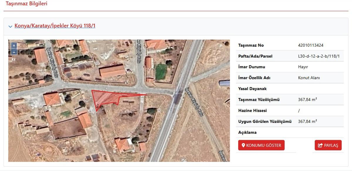
Task: Click the Uygun Görülen Yüzölçümü label
Action: [265, 121]
